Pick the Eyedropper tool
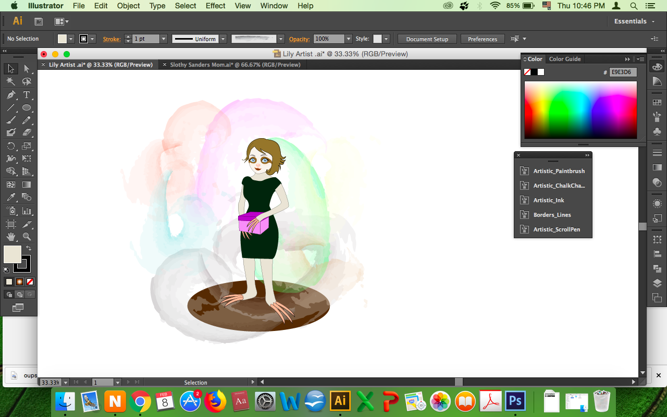The image size is (667, 417). click(10, 197)
